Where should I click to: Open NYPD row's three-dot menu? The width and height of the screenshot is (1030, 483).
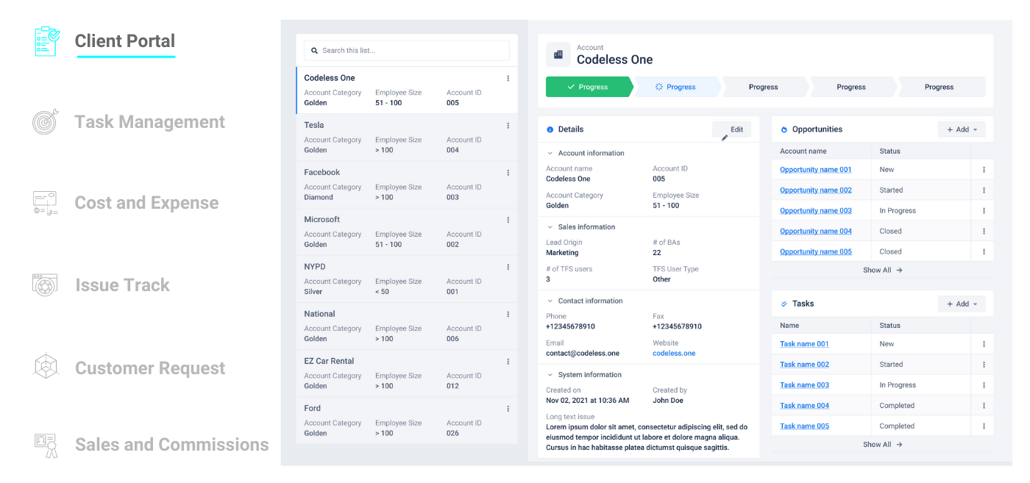(x=508, y=267)
